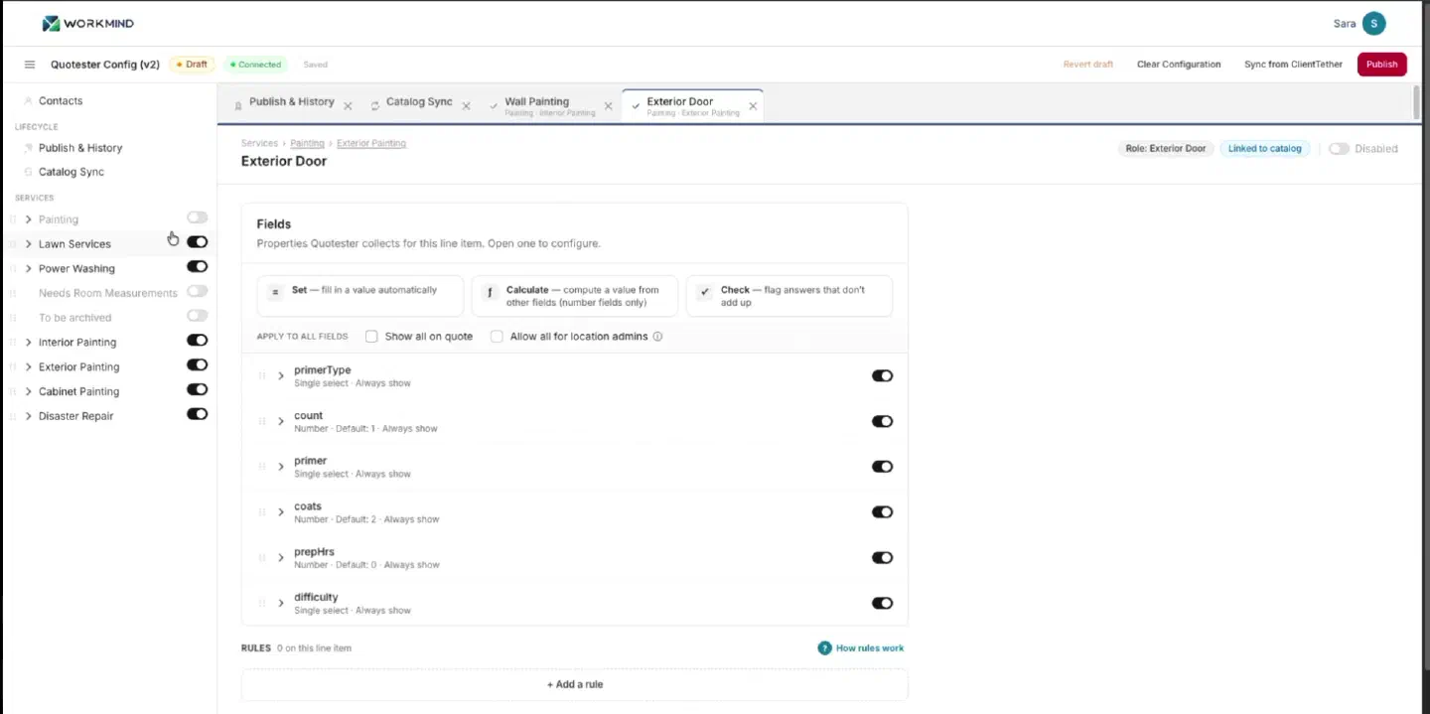Click Clear Configuration
This screenshot has height=714, width=1430.
click(1179, 65)
